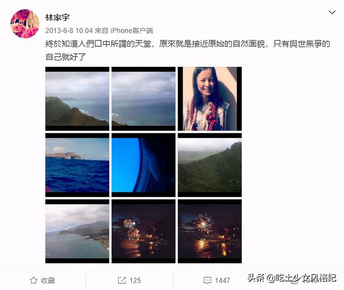Click the 2013-6-8 10:04 timestamp link
344x290 pixels.
[x=69, y=31]
